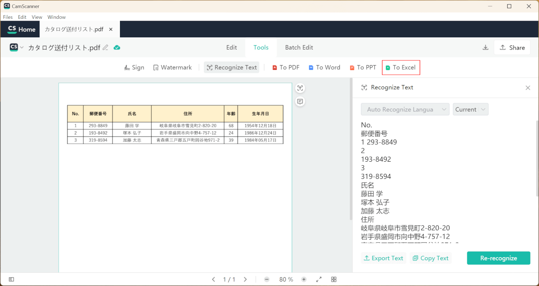Convert document with To Word

(x=325, y=67)
